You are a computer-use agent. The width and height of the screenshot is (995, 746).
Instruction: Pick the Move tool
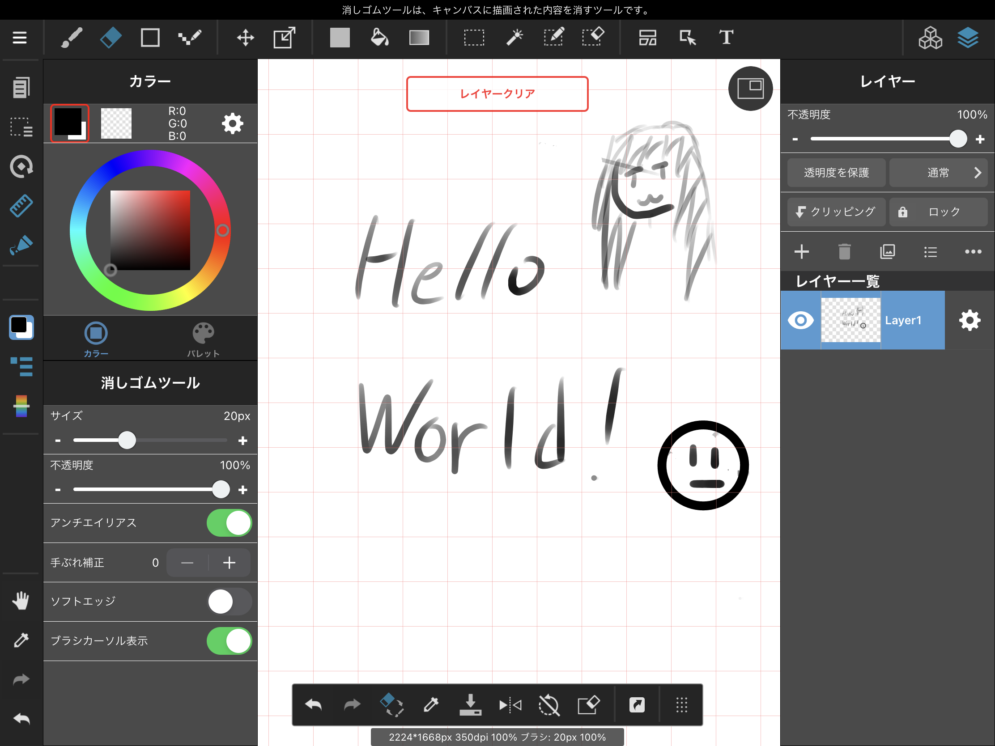point(245,38)
